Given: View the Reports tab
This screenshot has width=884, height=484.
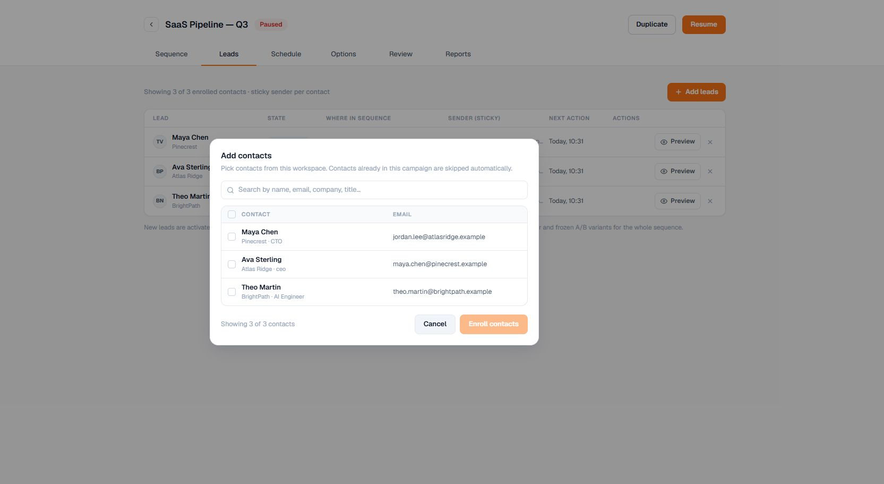Looking at the screenshot, I should pyautogui.click(x=458, y=54).
